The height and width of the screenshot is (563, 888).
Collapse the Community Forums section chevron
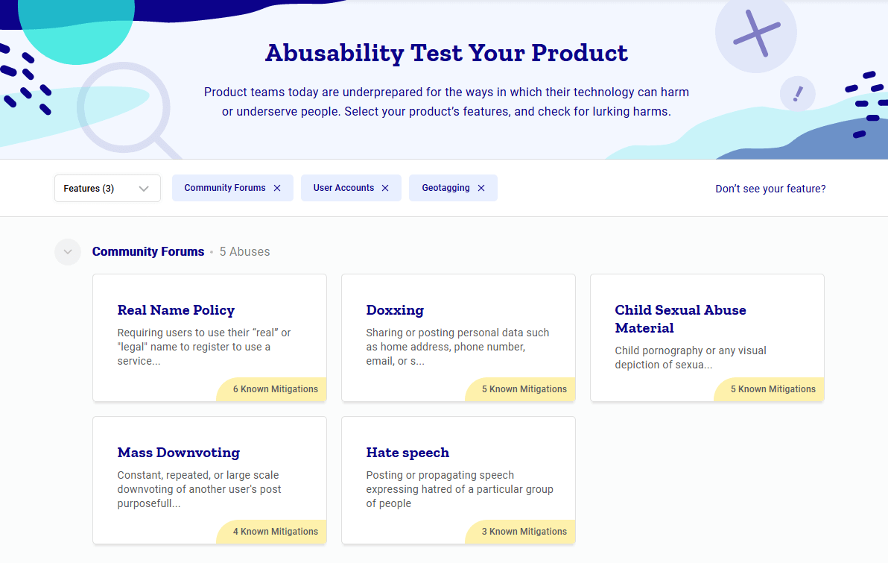click(68, 252)
